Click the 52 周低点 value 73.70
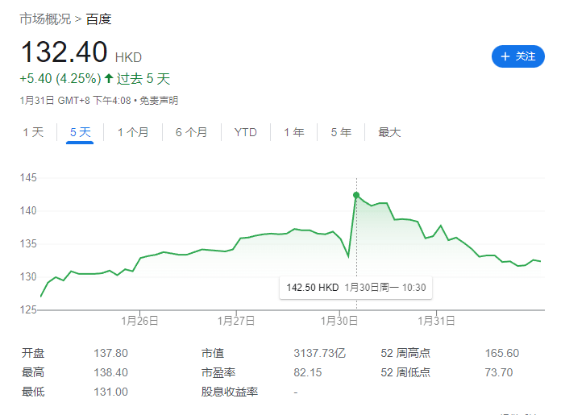This screenshot has height=415, width=561. click(499, 373)
